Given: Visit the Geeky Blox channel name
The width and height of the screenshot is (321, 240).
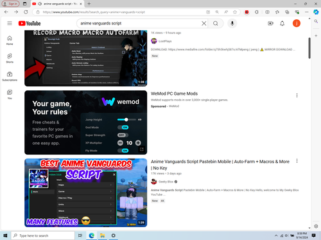Looking at the screenshot, I should coord(166,182).
